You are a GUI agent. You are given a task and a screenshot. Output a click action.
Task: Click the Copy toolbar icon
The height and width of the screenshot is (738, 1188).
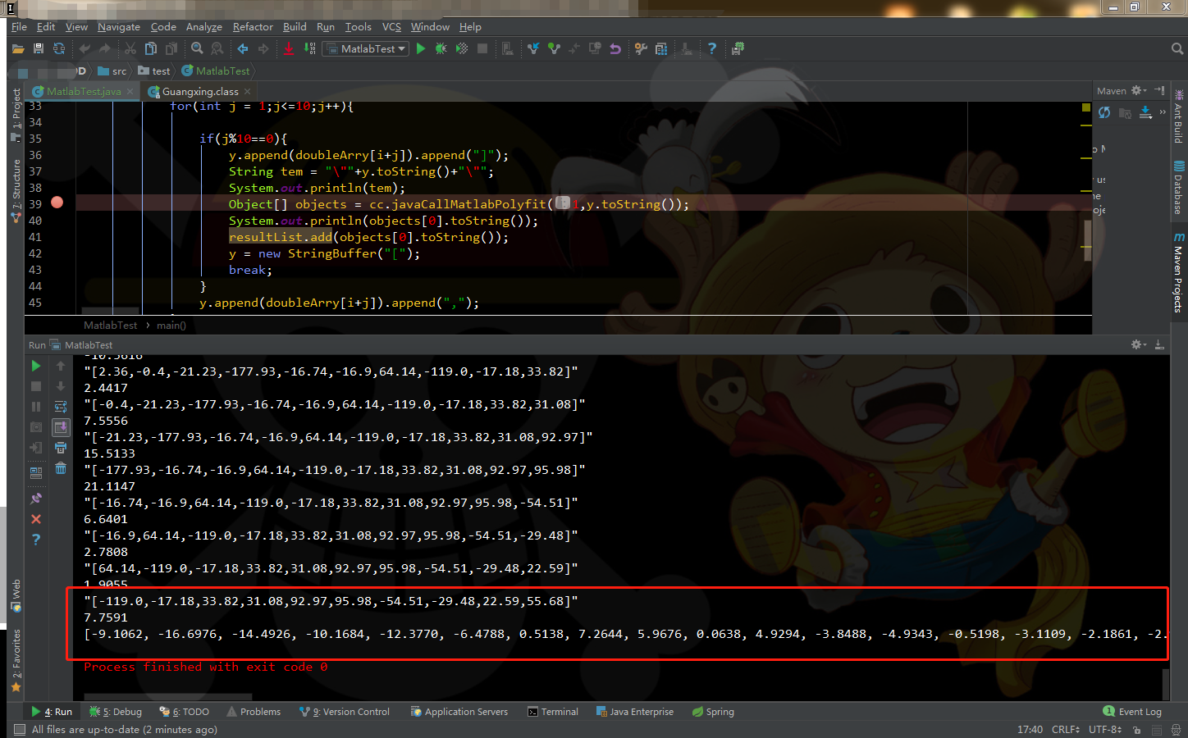151,49
